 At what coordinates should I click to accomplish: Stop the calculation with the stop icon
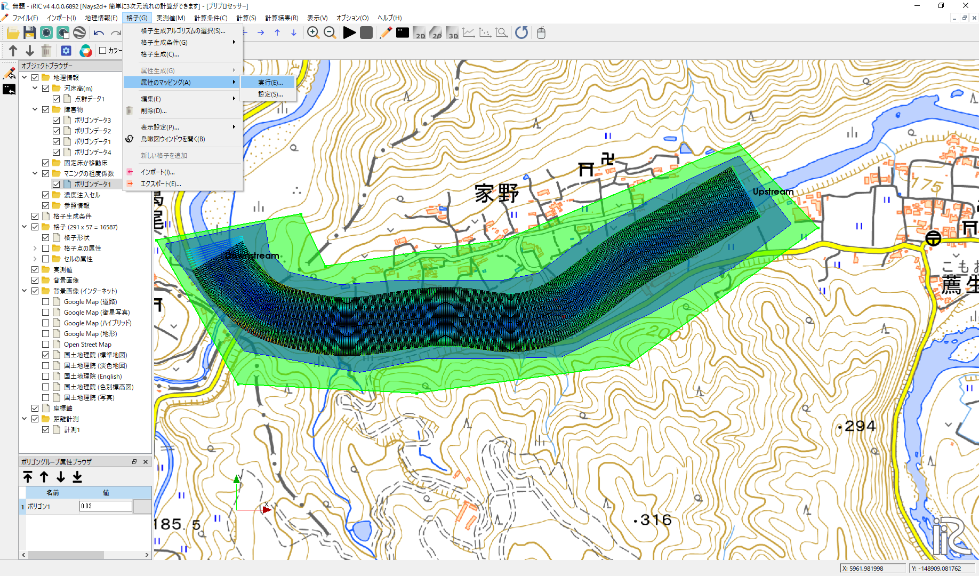[x=366, y=33]
